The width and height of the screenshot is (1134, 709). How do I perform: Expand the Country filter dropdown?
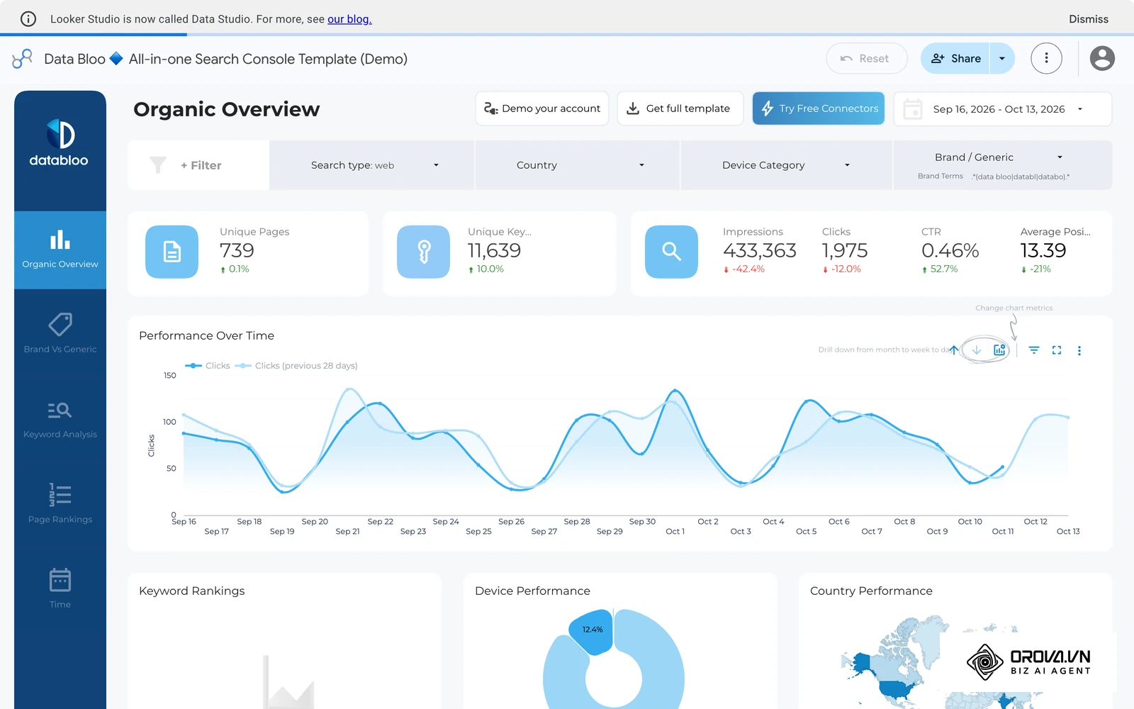tap(577, 165)
